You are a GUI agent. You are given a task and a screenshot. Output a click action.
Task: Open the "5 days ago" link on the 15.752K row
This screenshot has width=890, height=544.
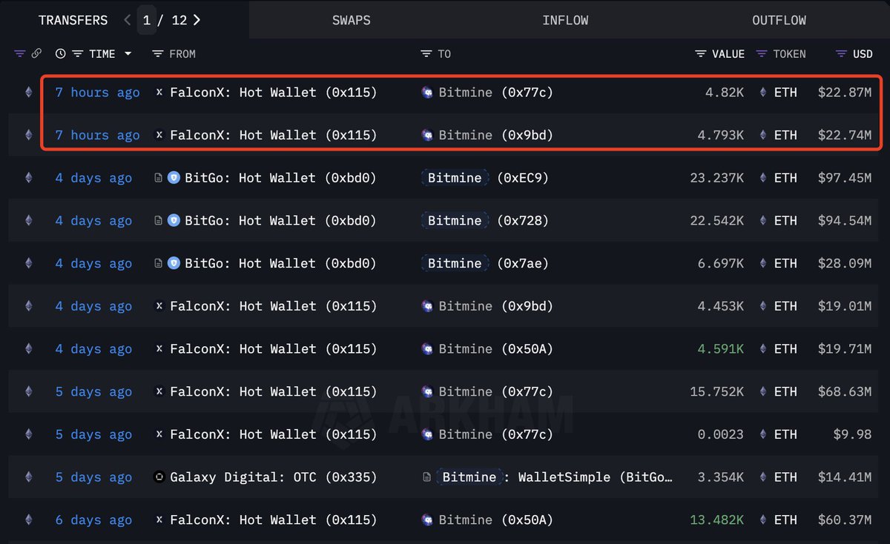(93, 391)
